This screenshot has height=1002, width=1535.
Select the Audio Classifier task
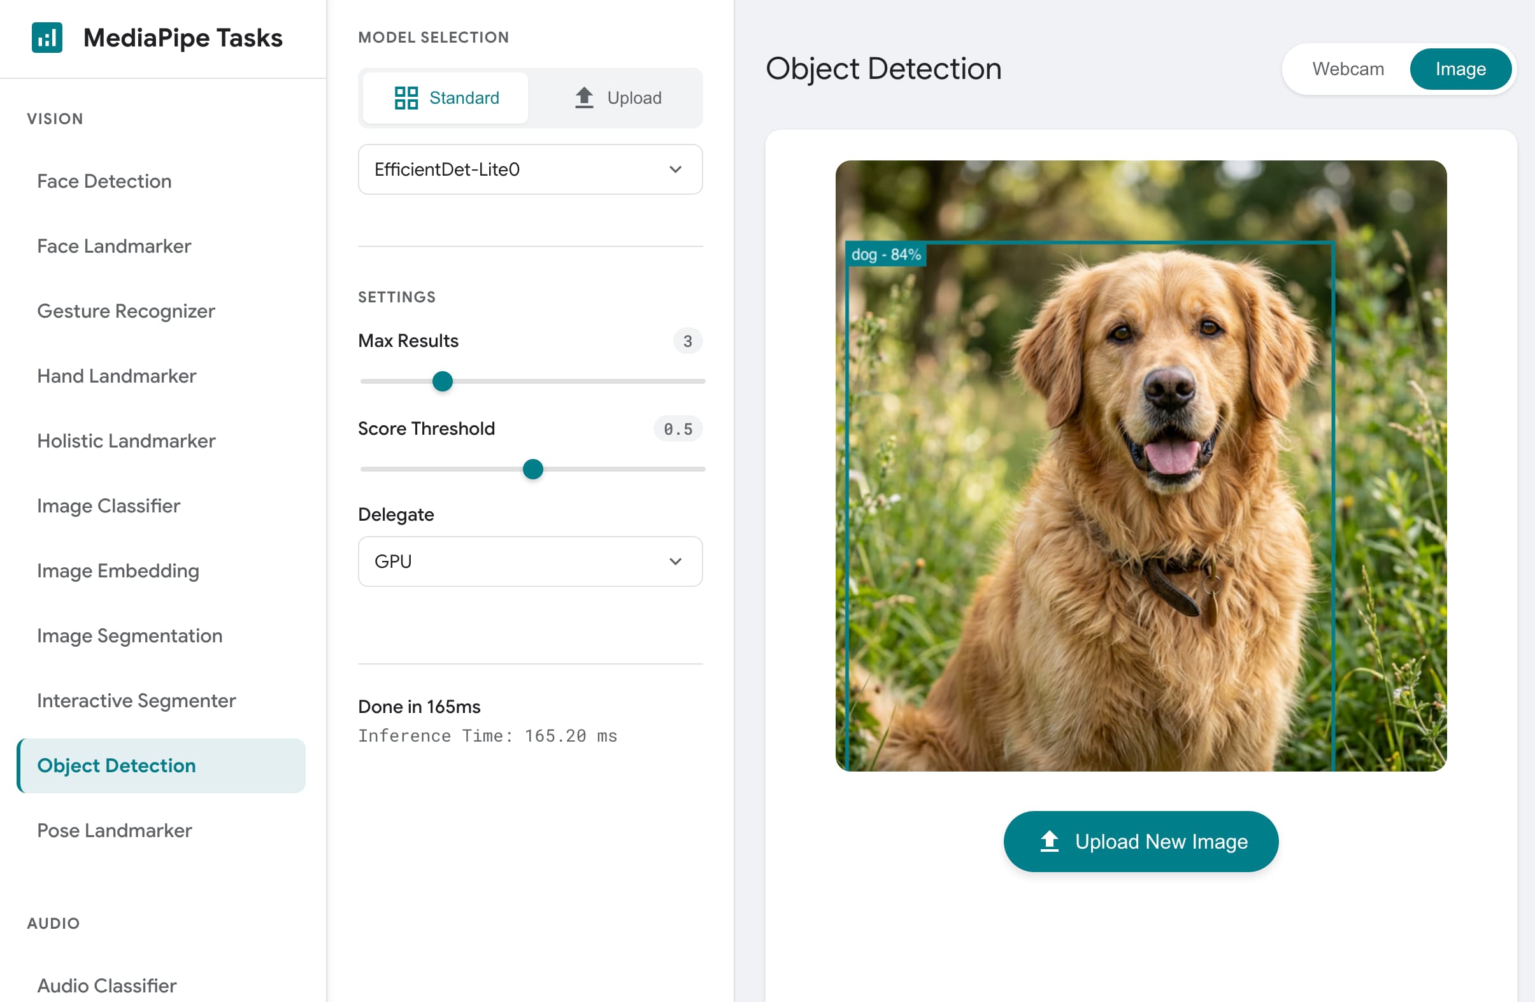click(106, 985)
